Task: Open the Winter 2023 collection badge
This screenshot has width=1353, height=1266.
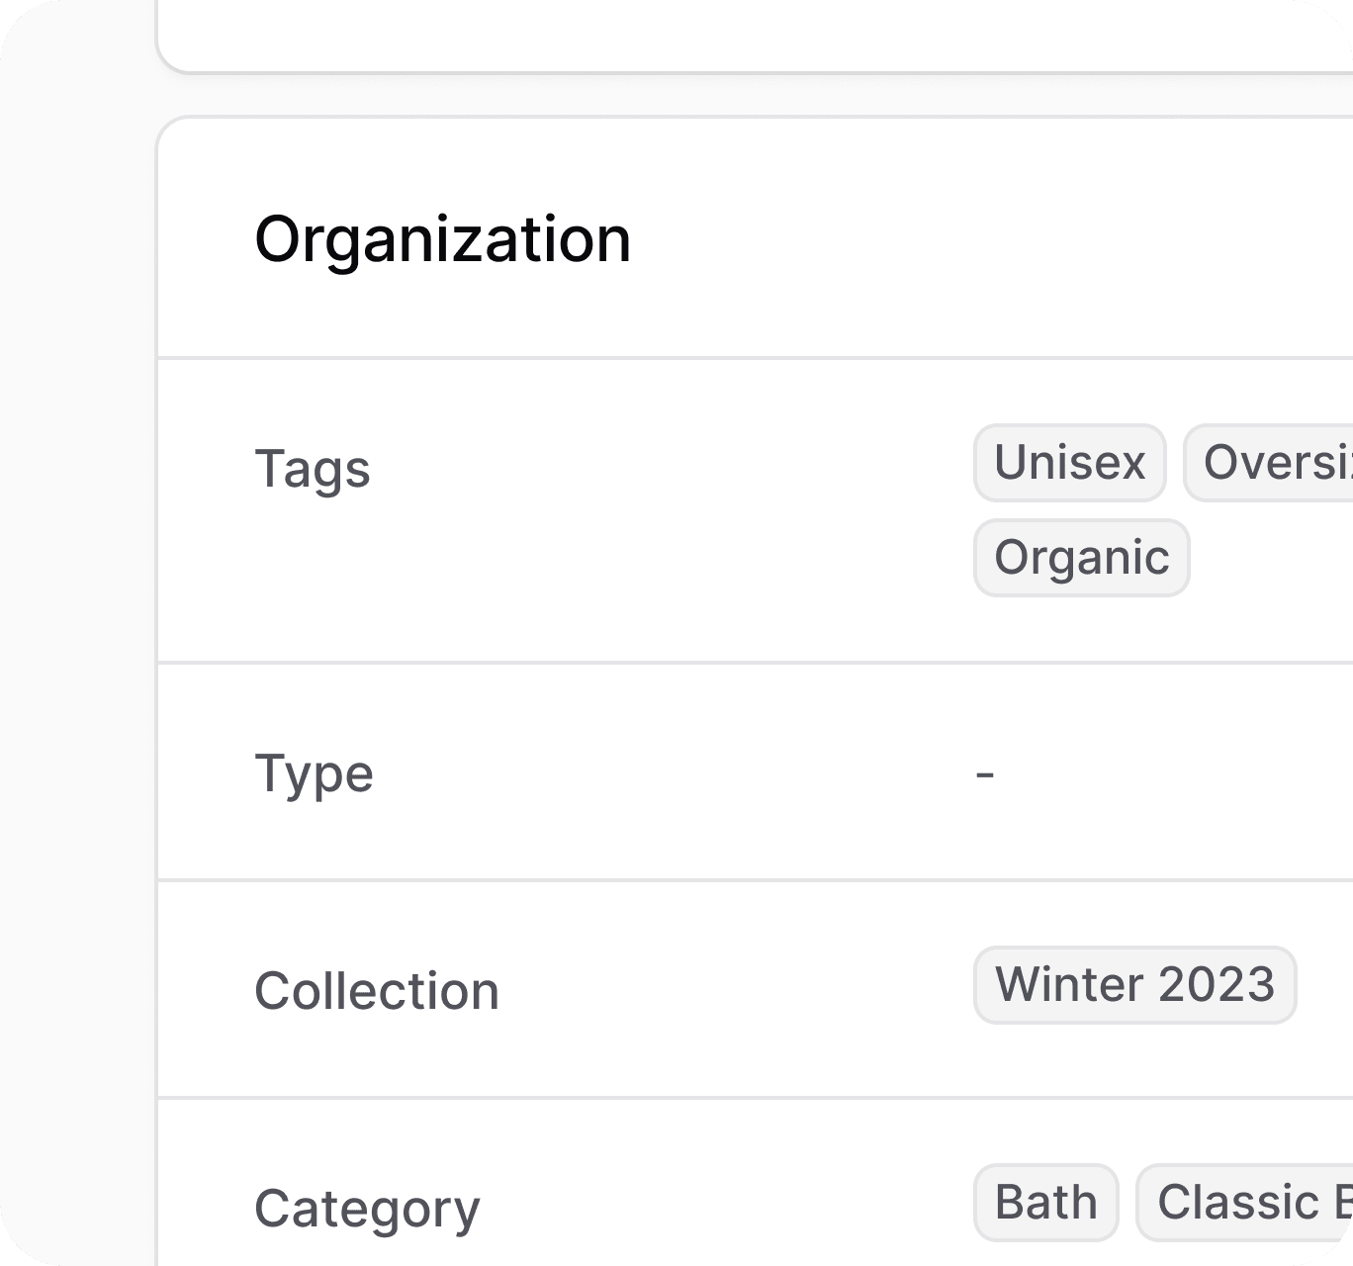Action: click(1134, 985)
